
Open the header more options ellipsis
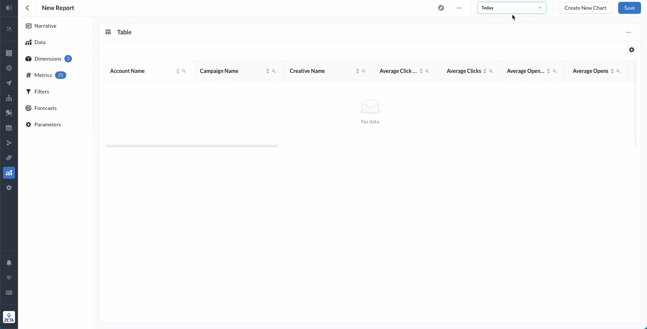[x=459, y=8]
